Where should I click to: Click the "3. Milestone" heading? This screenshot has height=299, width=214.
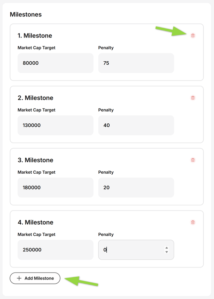click(x=35, y=160)
